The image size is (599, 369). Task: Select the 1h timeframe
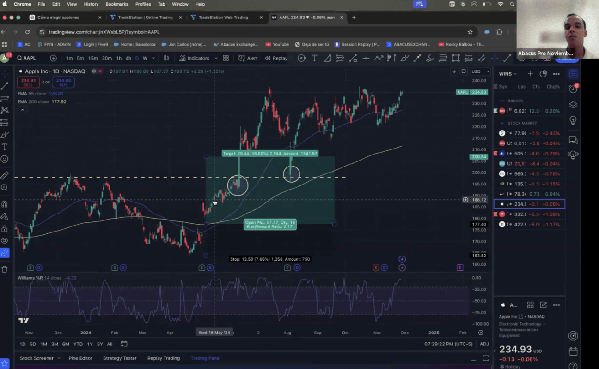tap(119, 58)
